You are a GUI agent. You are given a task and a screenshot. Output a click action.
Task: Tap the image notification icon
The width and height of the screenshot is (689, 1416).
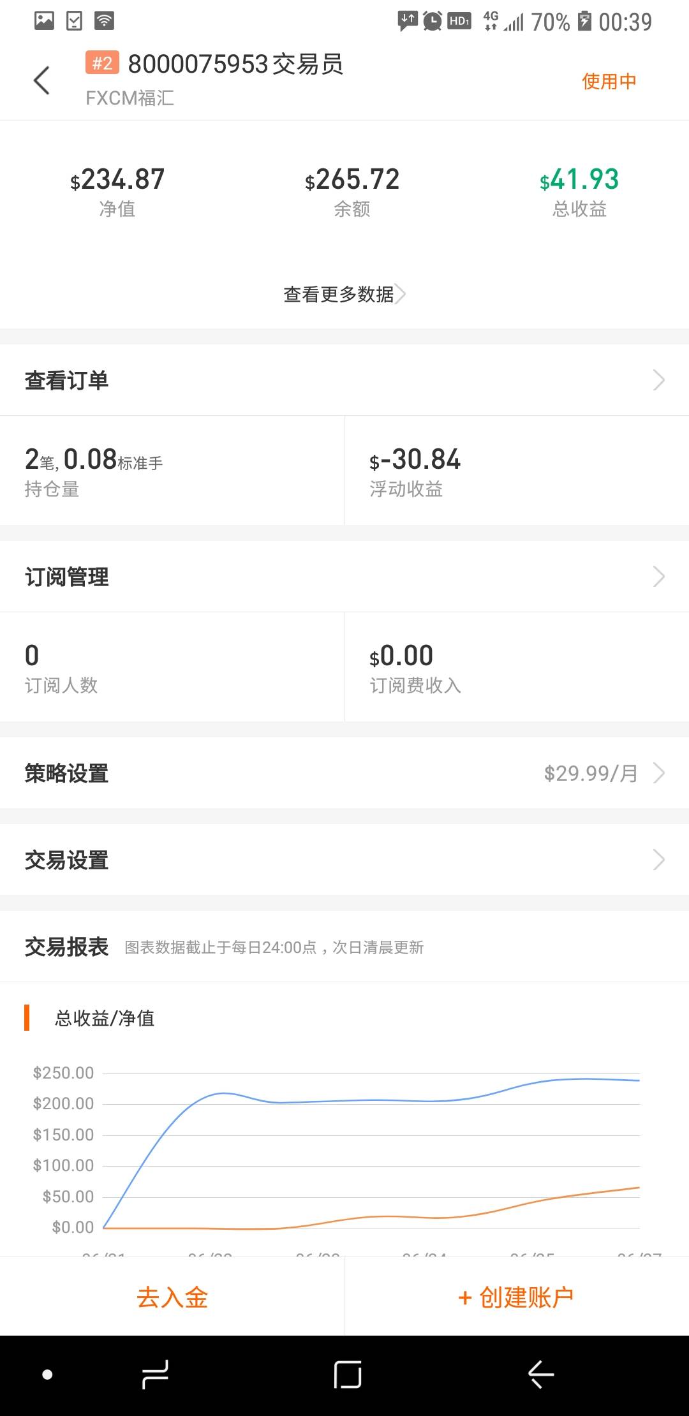coord(44,21)
